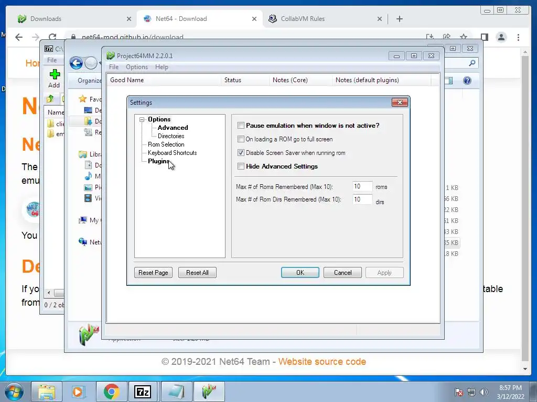Cancel the Settings dialog

(x=342, y=272)
